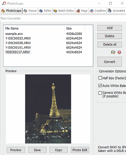Open the Page tab
Viewport: 126px width, 155px height.
pos(82,11)
